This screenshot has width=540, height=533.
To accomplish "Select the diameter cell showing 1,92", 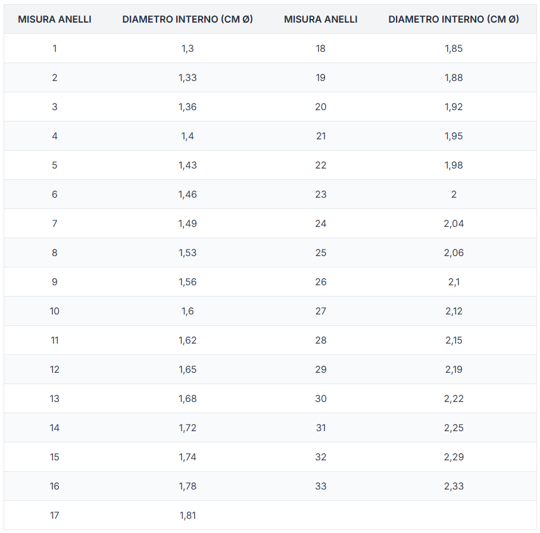I will coord(454,107).
